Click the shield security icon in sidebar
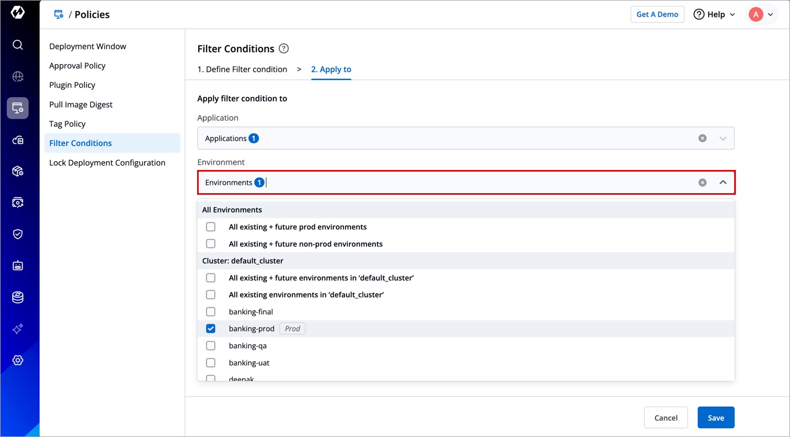 click(18, 234)
